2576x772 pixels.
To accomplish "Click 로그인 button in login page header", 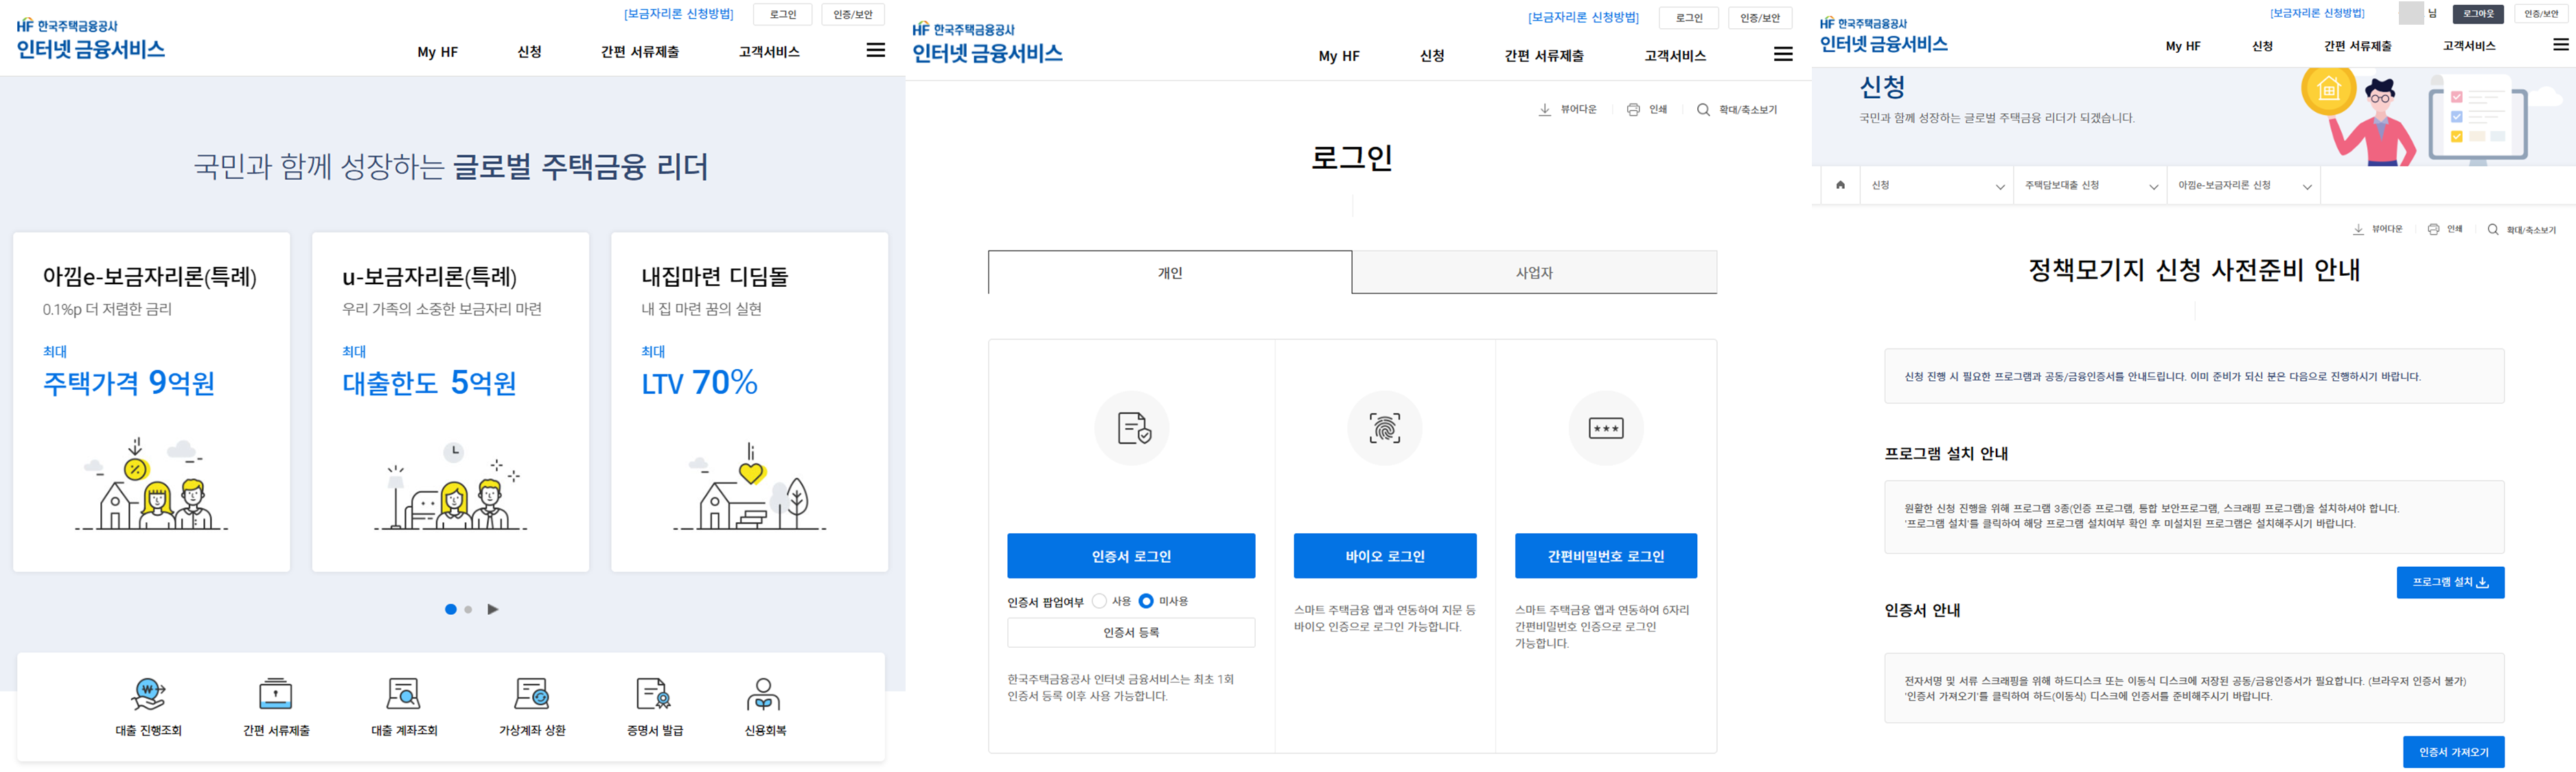I will [1689, 18].
